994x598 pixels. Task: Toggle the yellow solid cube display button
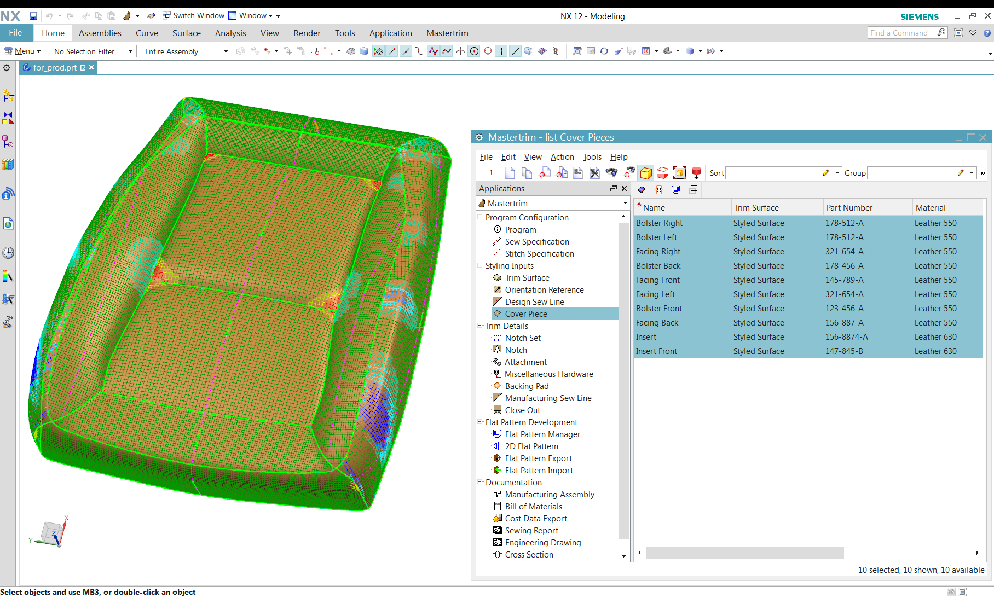(x=646, y=173)
